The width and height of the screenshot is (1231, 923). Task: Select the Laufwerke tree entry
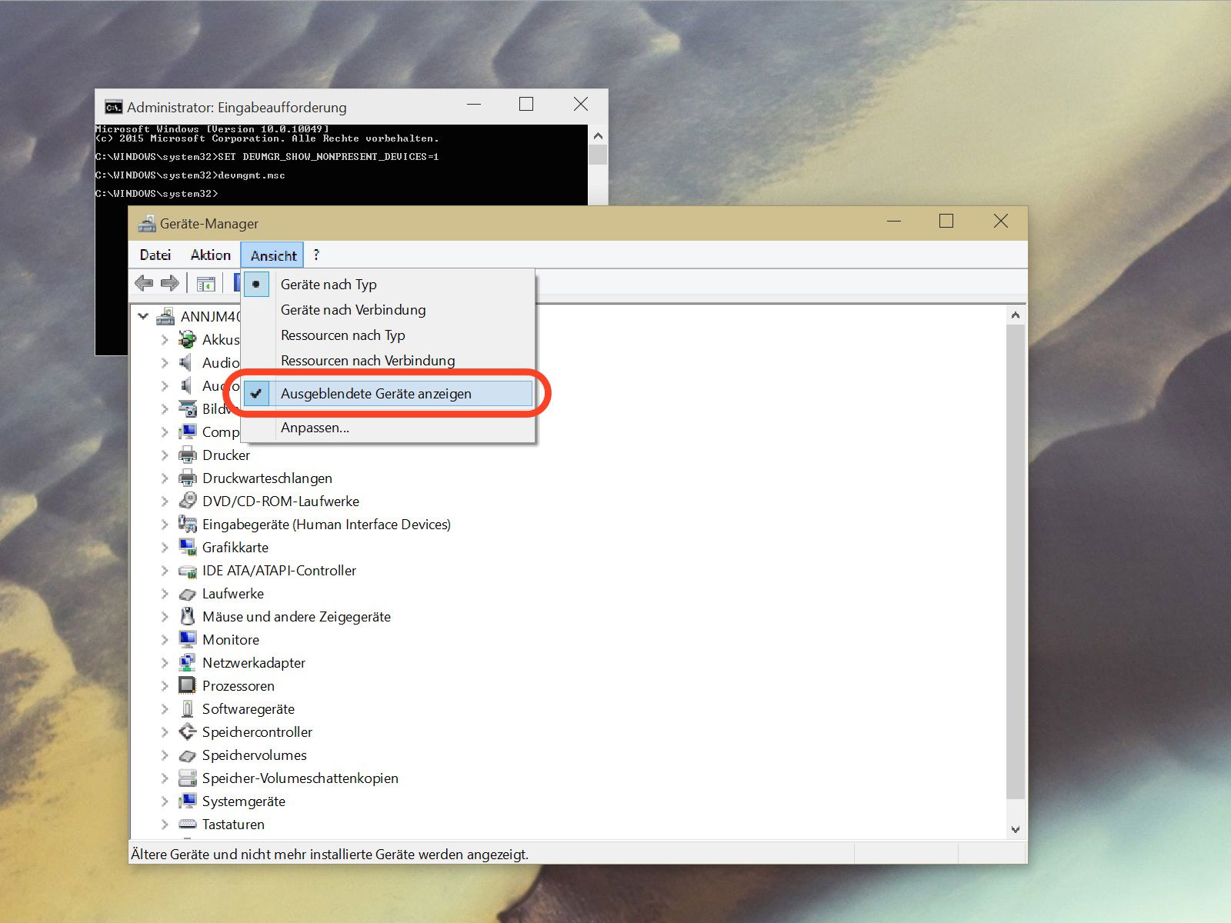[x=233, y=593]
